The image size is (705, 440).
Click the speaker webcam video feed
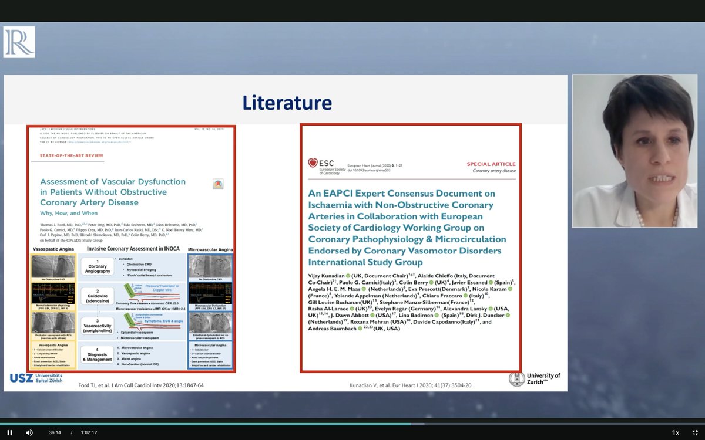(x=634, y=151)
